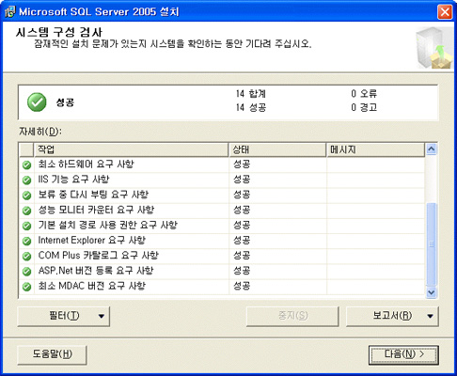This screenshot has width=457, height=376.
Task: Click the large green success checkmark icon
Action: point(37,102)
